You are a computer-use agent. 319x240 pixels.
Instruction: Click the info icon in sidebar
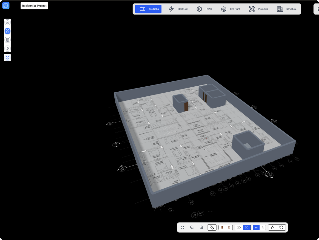click(x=7, y=58)
